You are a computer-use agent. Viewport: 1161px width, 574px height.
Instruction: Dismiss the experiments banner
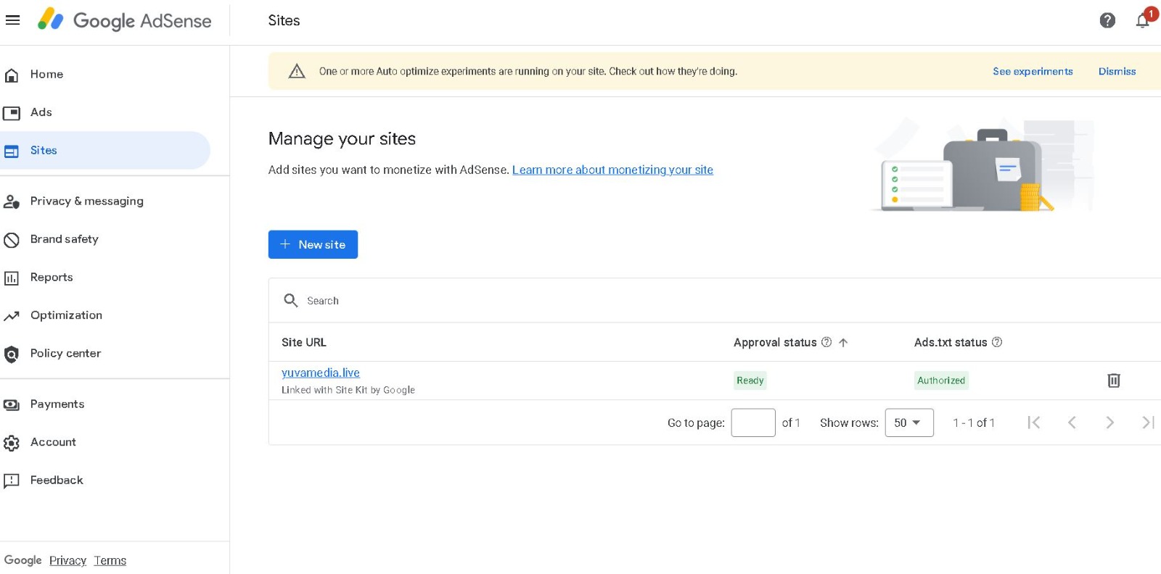pos(1117,71)
